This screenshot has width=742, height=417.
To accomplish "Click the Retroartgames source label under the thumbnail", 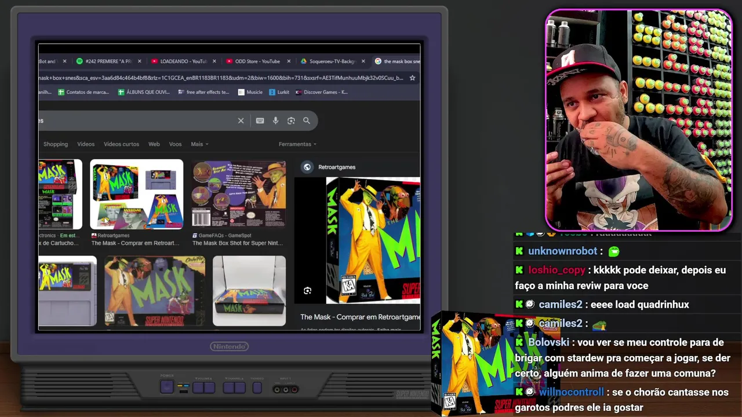I will (114, 236).
